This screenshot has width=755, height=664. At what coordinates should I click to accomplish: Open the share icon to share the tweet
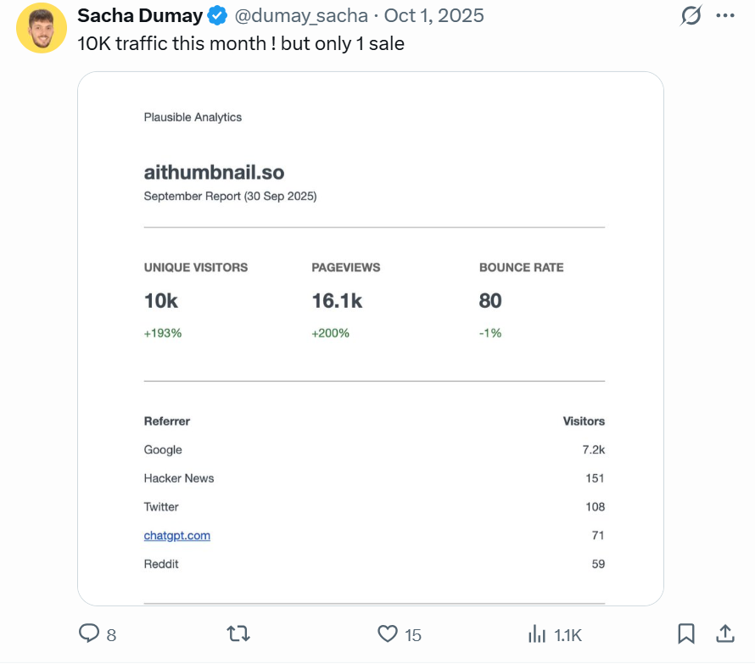[x=725, y=633]
